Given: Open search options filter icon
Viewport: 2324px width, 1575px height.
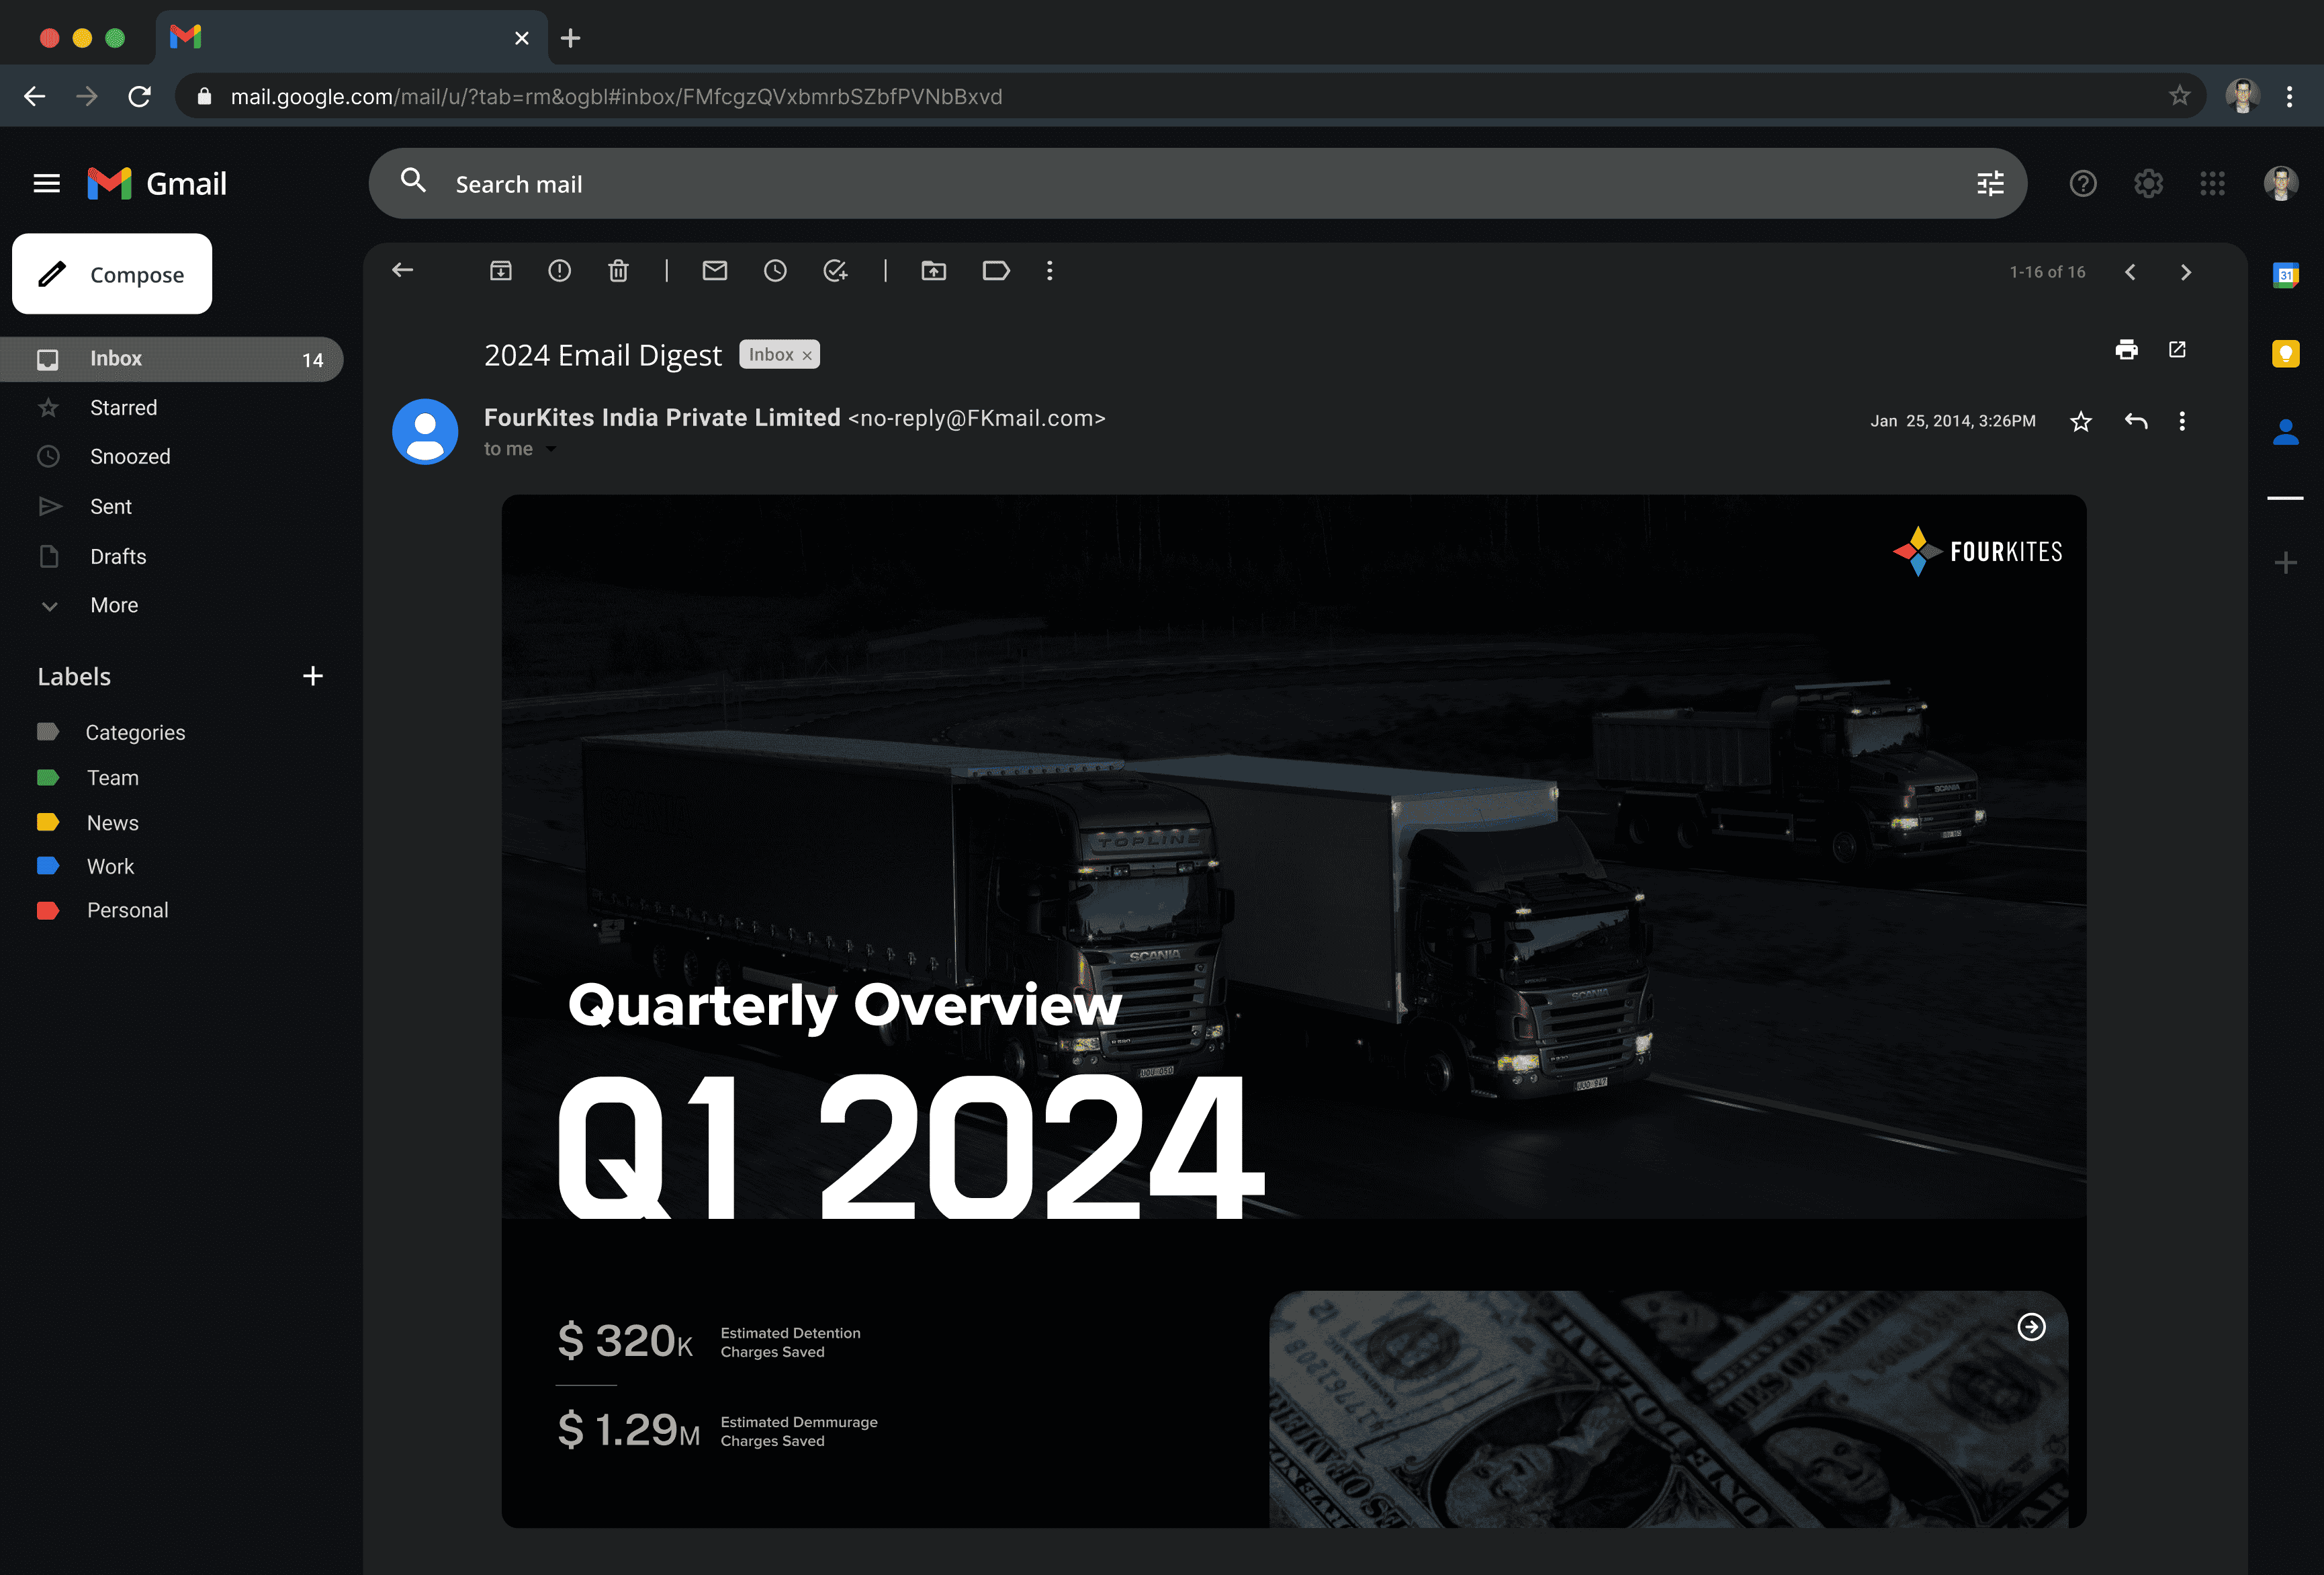Looking at the screenshot, I should pyautogui.click(x=1990, y=184).
